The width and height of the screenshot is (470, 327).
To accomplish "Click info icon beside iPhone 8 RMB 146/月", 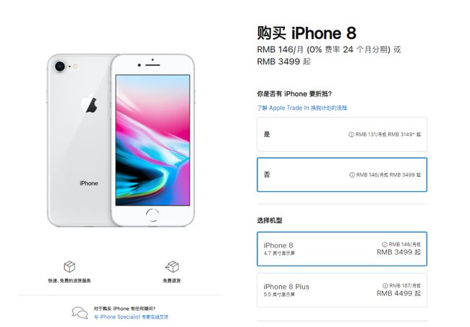I will [385, 245].
